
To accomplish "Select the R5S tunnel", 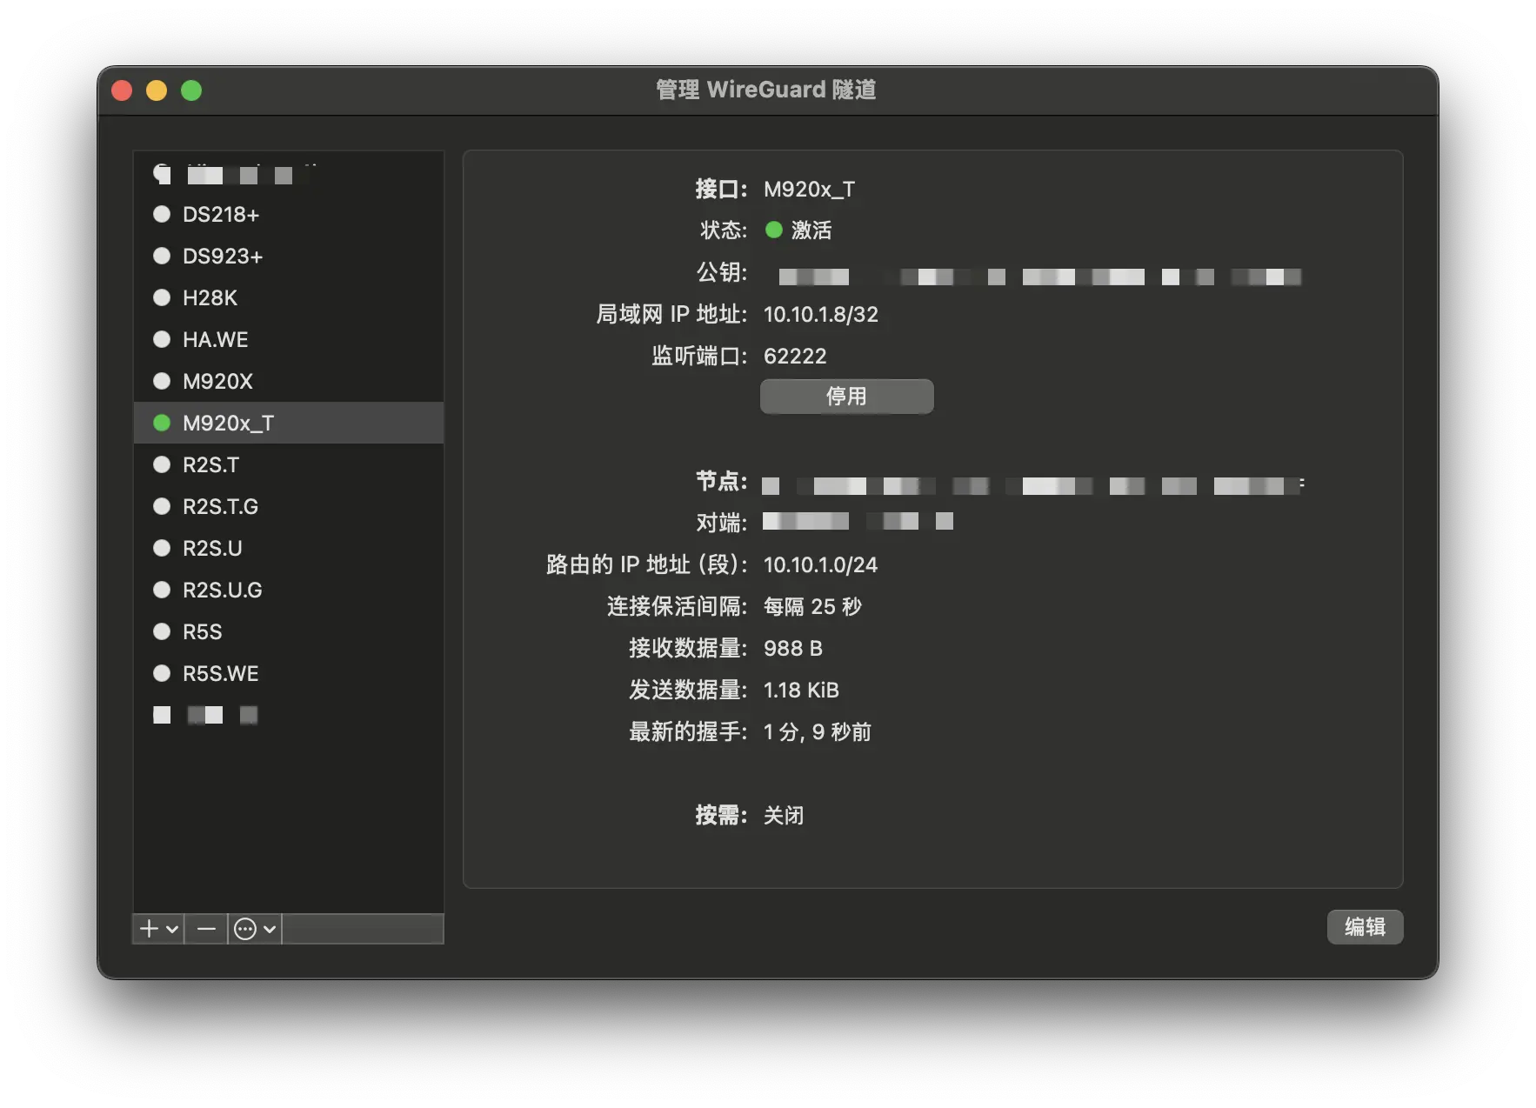I will (x=202, y=631).
